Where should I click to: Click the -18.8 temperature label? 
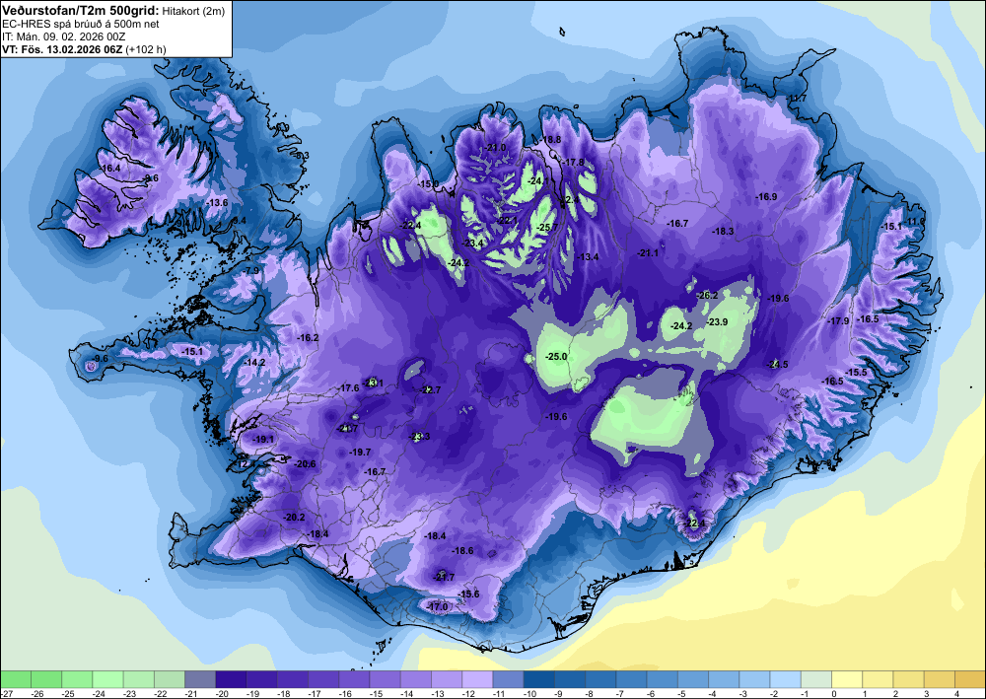point(551,140)
